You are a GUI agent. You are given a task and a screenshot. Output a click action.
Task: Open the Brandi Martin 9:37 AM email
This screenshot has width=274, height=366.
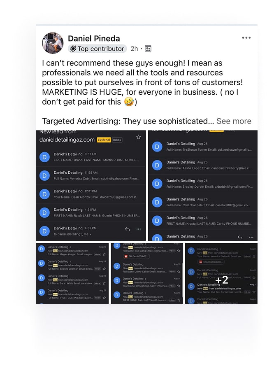[91, 157]
